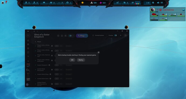The height and width of the screenshot is (99, 186).
Task: Click the hexagon game icon top-left corner
Action: tap(3, 3)
